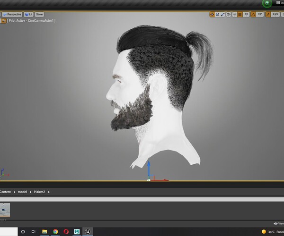Image resolution: width=284 pixels, height=236 pixels.
Task: Click the blue Z-axis gizmo arrow
Action: coord(149,168)
